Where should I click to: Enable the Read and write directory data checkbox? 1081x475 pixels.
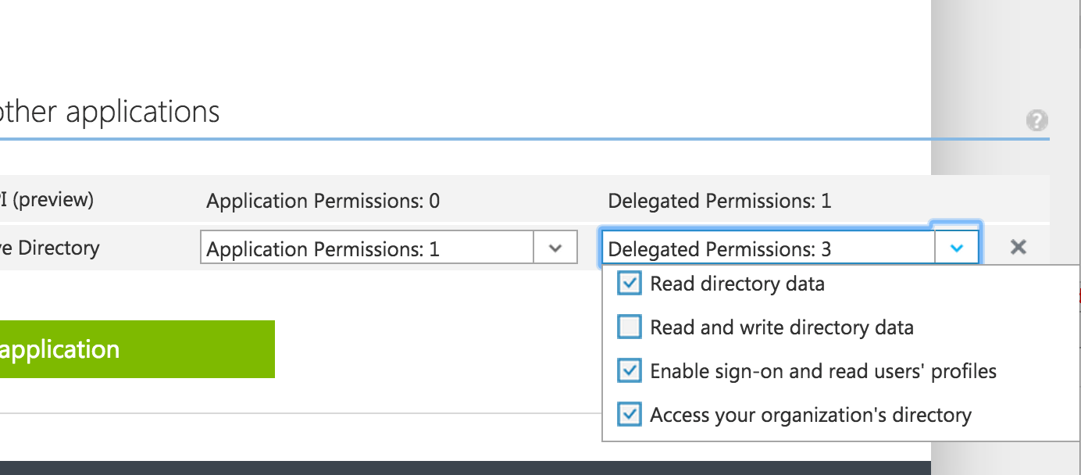coord(630,327)
